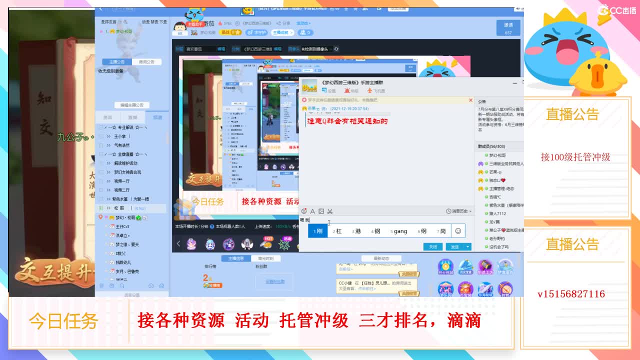This screenshot has height=360, width=640.
Task: Click the 邀请 657 button
Action: coord(508,27)
